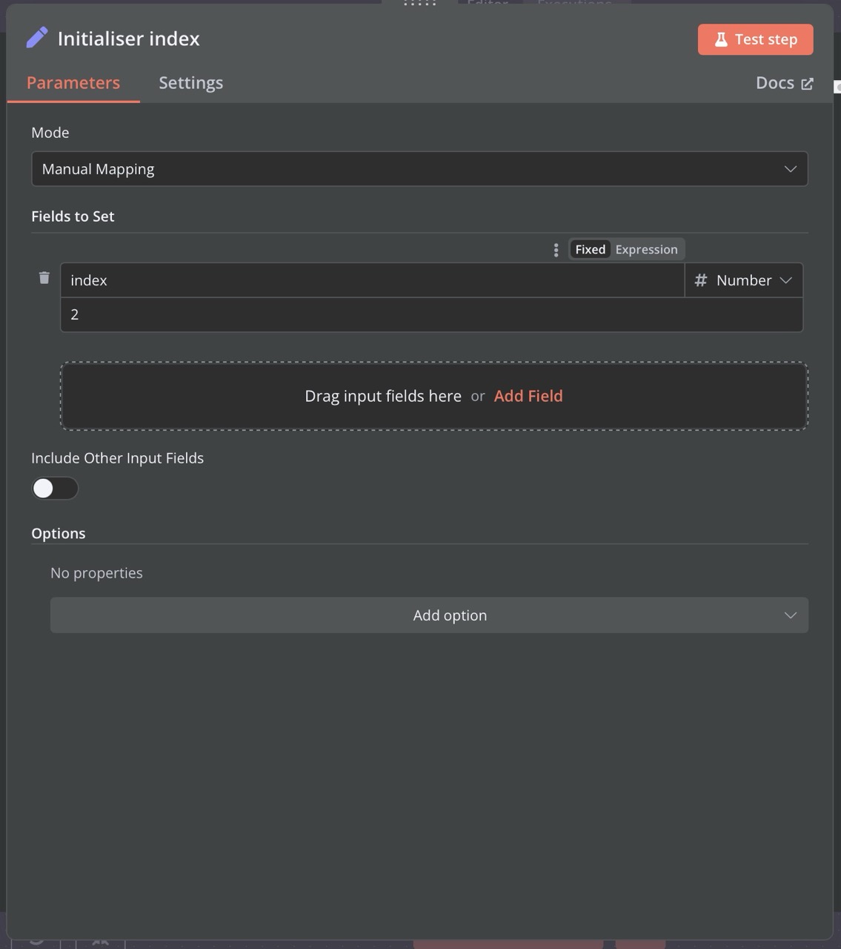Open the Number type dropdown
Image resolution: width=841 pixels, height=949 pixels.
744,280
